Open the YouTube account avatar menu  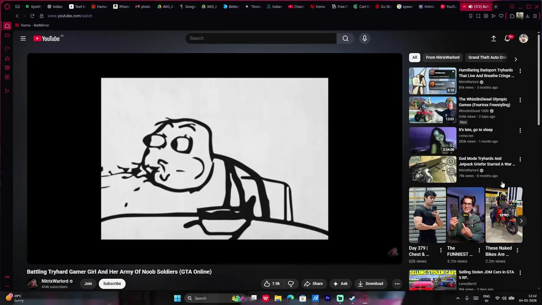pyautogui.click(x=524, y=39)
